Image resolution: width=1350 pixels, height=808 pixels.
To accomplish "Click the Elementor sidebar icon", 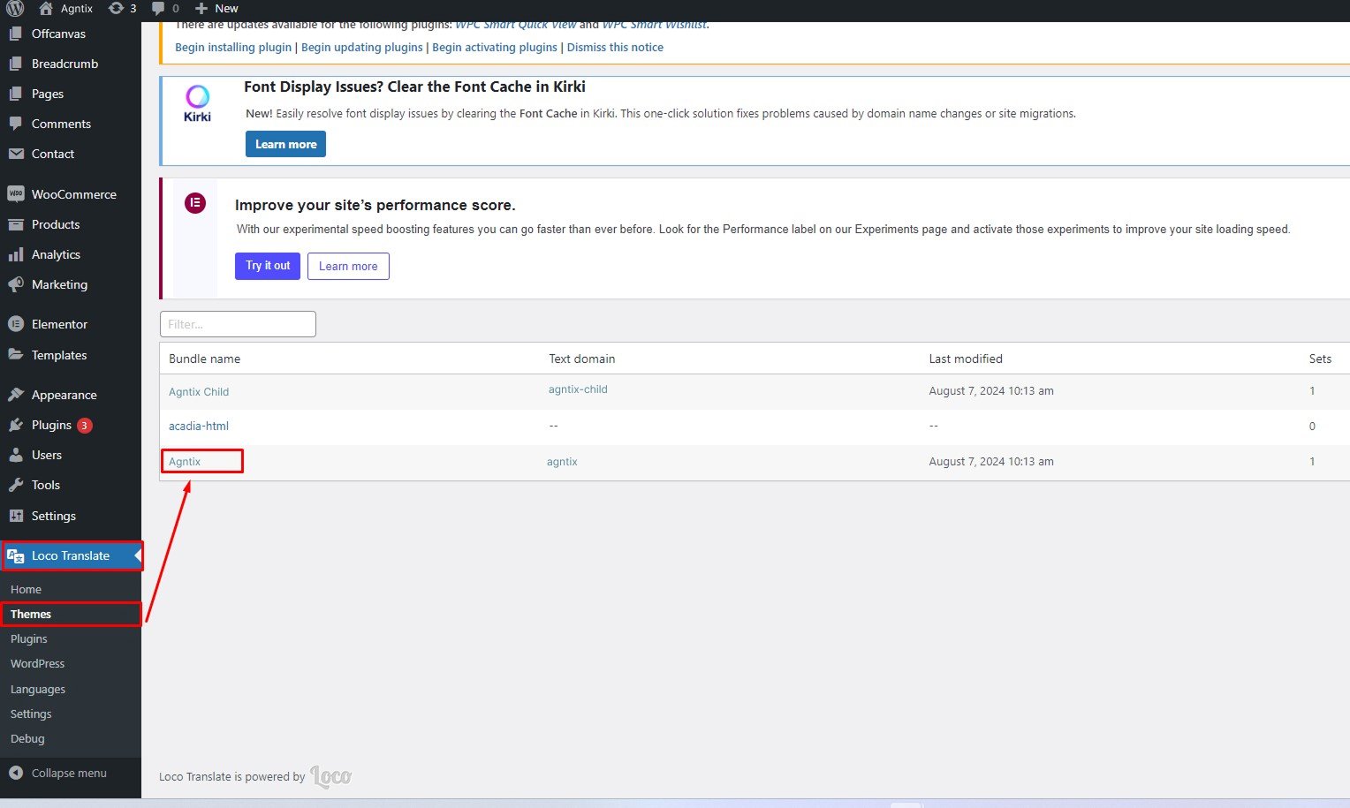I will click(16, 324).
